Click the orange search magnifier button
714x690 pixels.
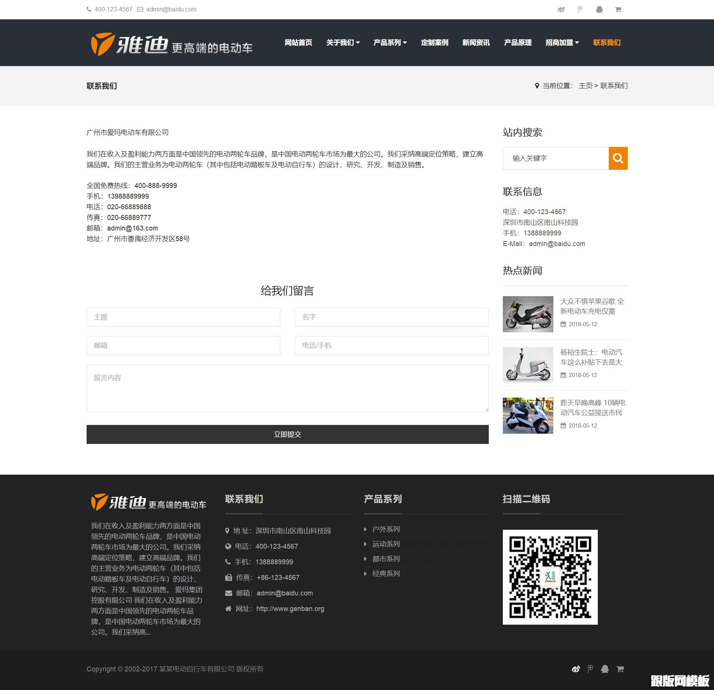tap(618, 158)
